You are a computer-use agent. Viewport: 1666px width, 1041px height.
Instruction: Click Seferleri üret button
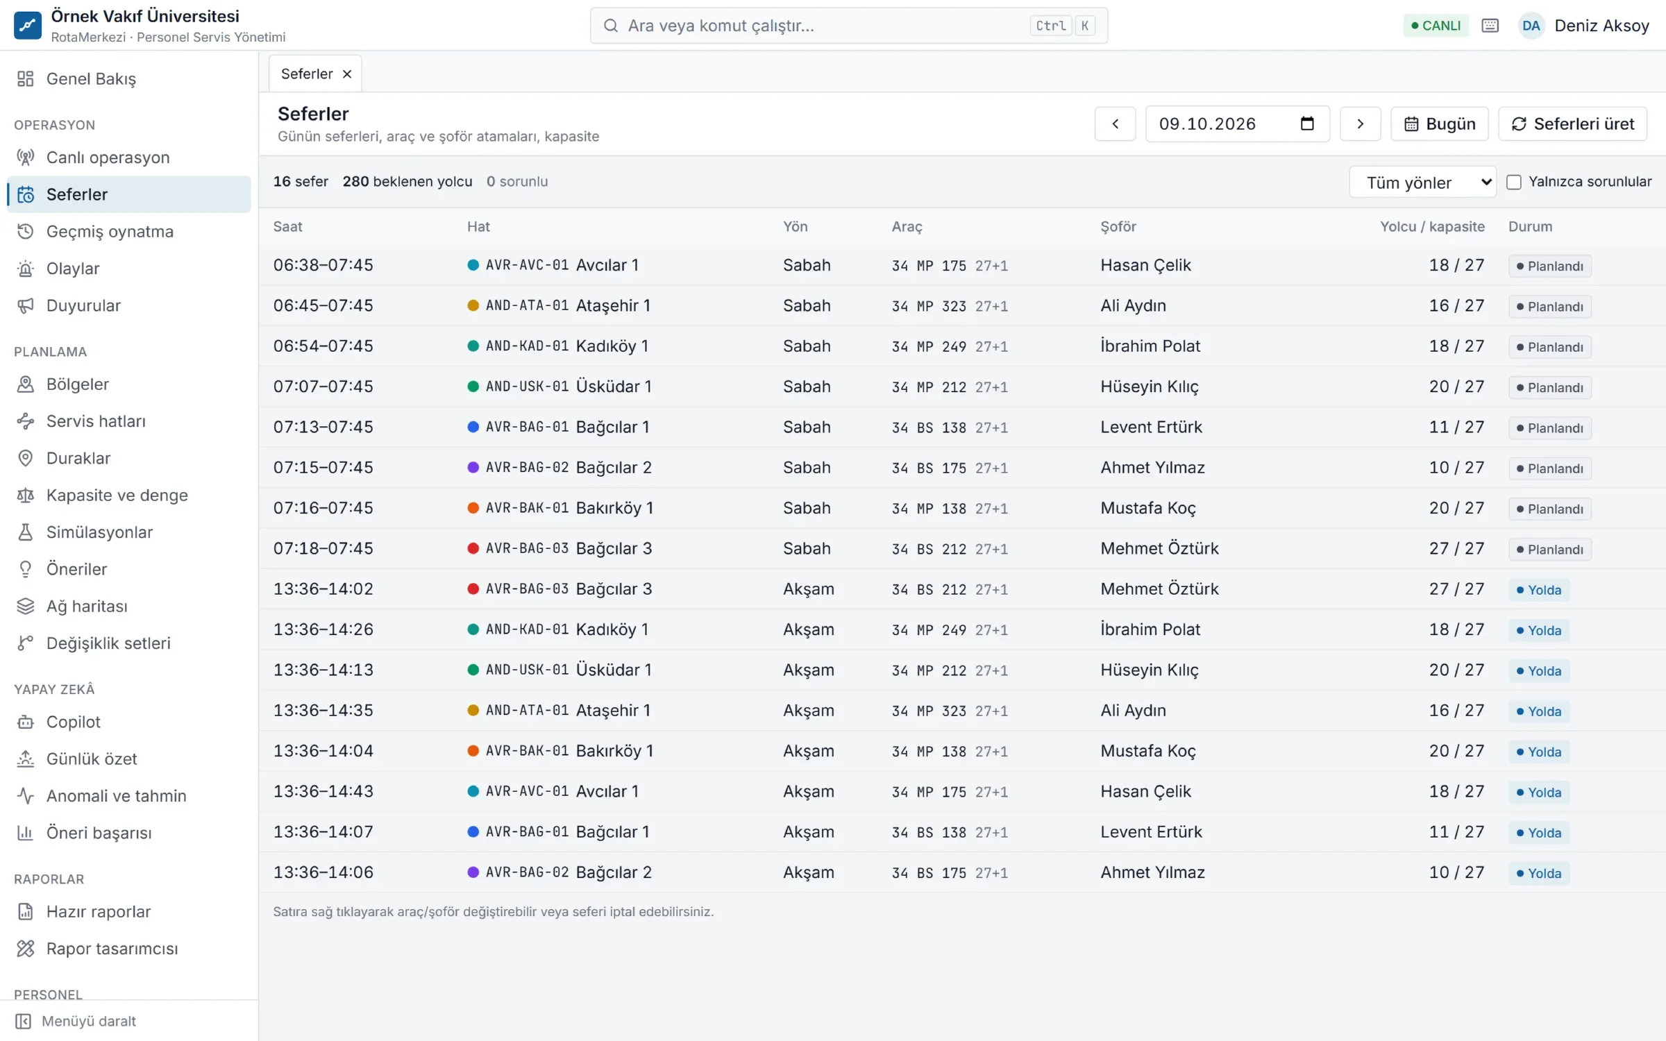[1572, 124]
